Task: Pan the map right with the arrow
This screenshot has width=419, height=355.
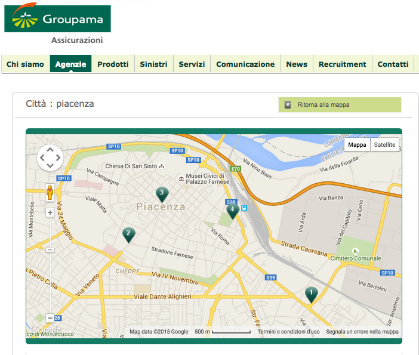Action: [x=58, y=158]
